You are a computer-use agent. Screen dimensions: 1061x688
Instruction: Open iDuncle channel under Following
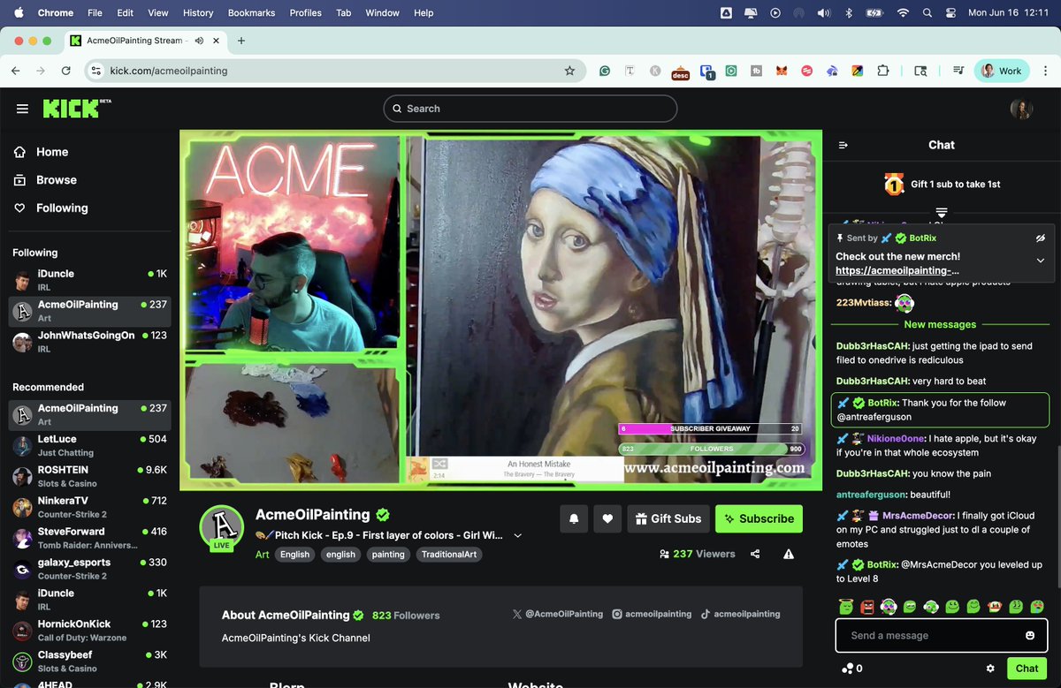coord(89,280)
